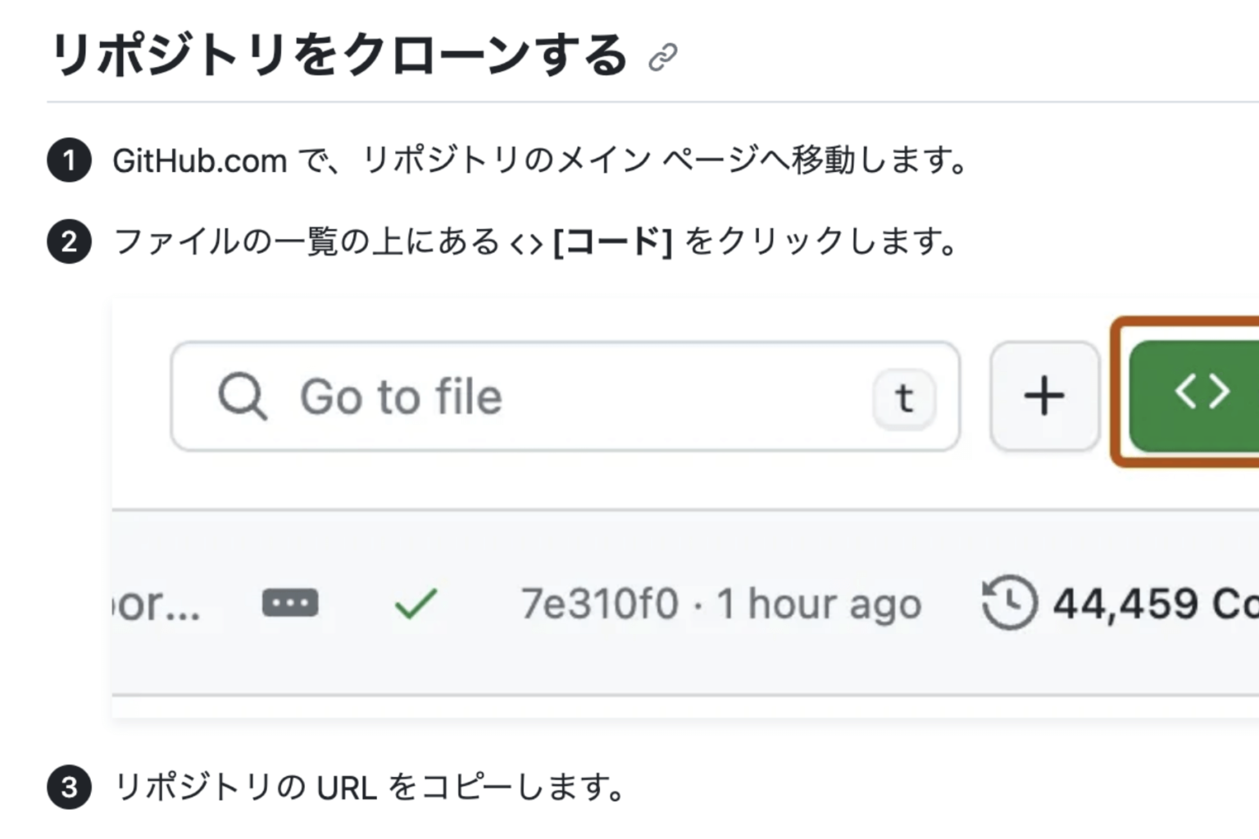The width and height of the screenshot is (1259, 839).
Task: Click the 1 hour ago timestamp
Action: [x=820, y=603]
